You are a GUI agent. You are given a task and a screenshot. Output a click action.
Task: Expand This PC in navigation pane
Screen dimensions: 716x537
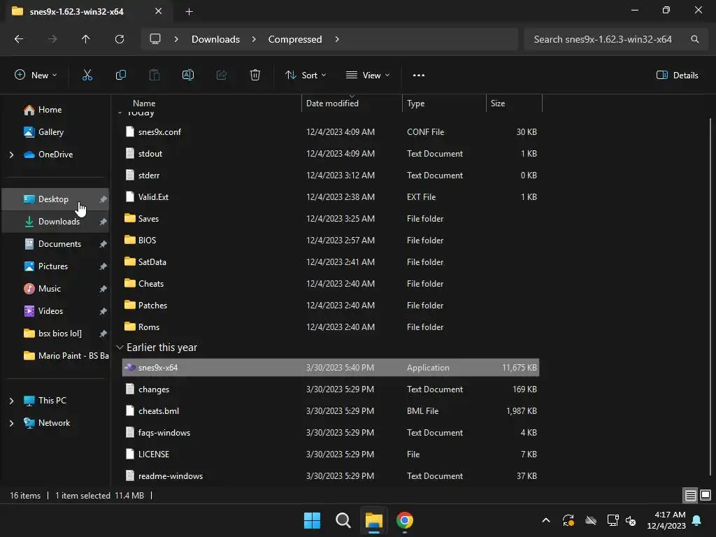click(x=11, y=401)
